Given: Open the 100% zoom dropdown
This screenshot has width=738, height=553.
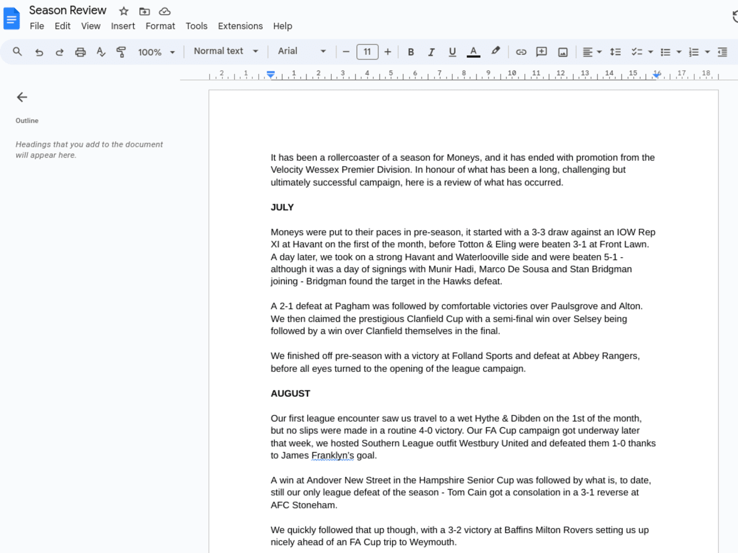Looking at the screenshot, I should pos(156,52).
